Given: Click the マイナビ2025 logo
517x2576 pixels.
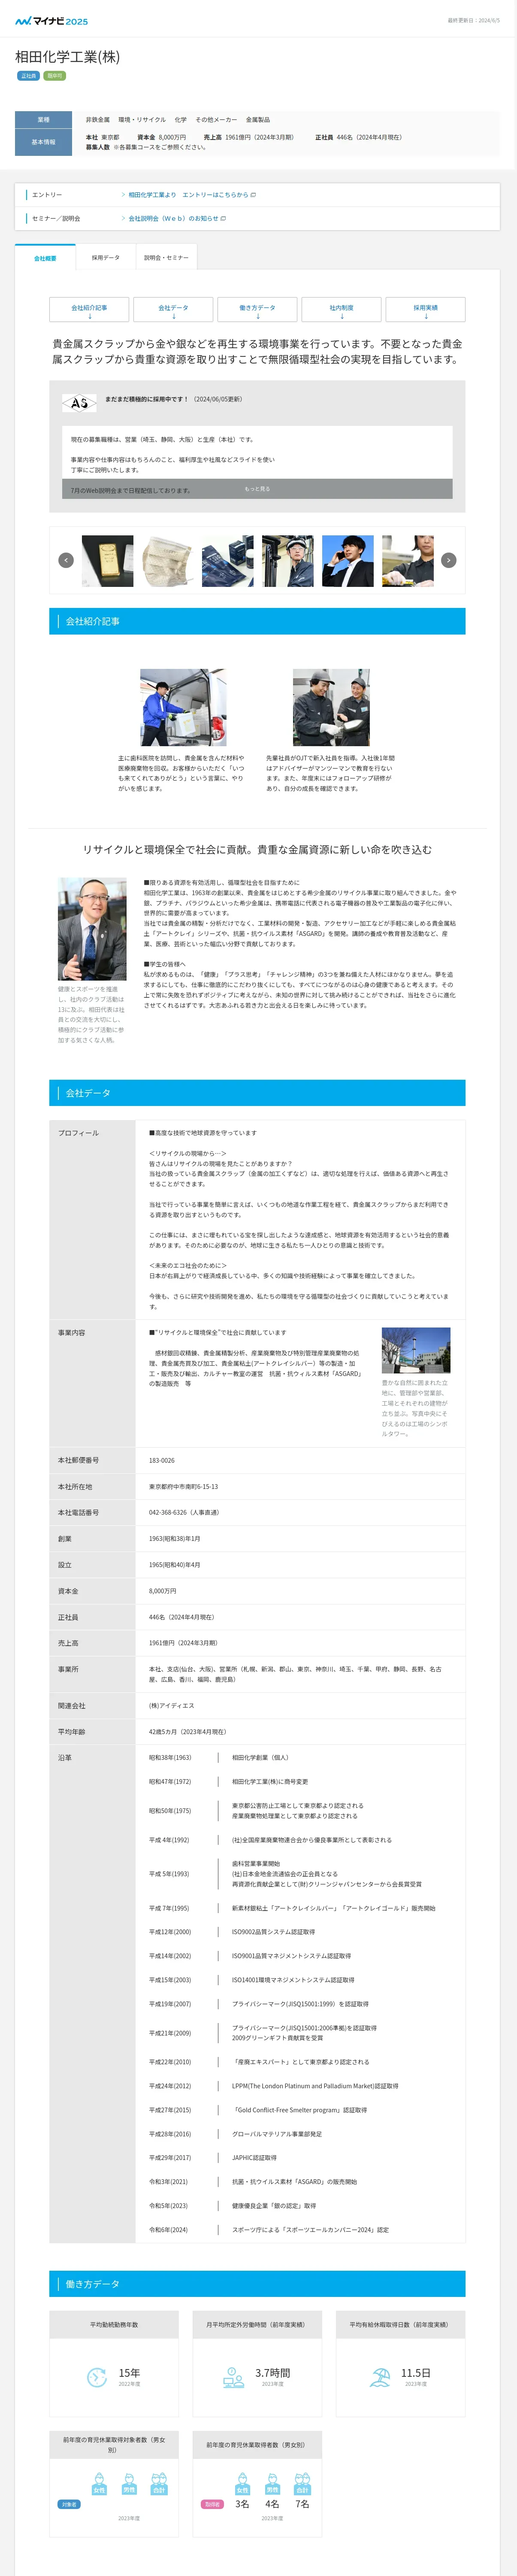Looking at the screenshot, I should click(51, 20).
